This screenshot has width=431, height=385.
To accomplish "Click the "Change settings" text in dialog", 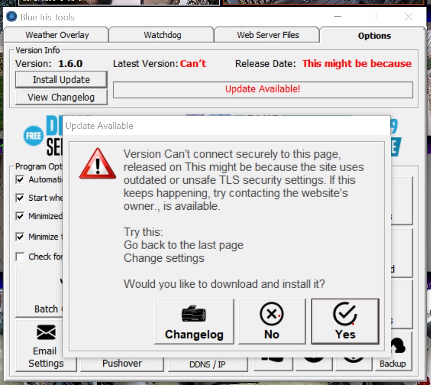I will [x=164, y=258].
